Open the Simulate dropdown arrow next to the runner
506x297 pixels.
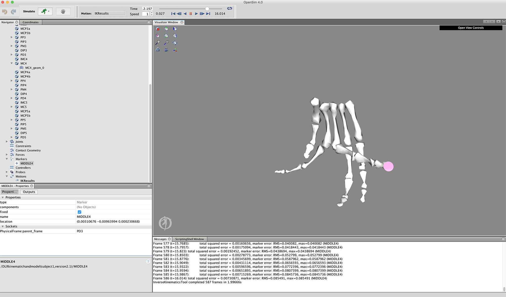pyautogui.click(x=49, y=11)
